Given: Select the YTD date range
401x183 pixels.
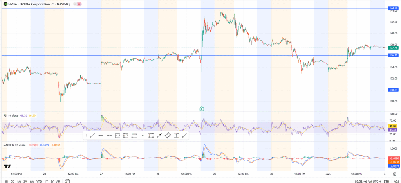Looking at the screenshot, I should point(39,181).
